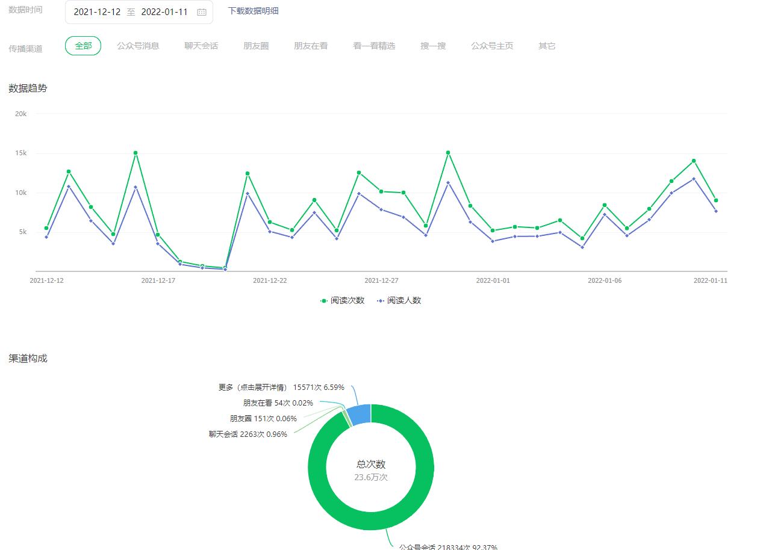Click the blue 更多 donut segment
757x550 pixels.
[360, 415]
